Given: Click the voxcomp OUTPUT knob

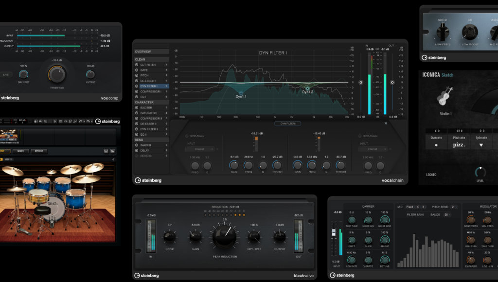Looking at the screenshot, I should point(90,74).
